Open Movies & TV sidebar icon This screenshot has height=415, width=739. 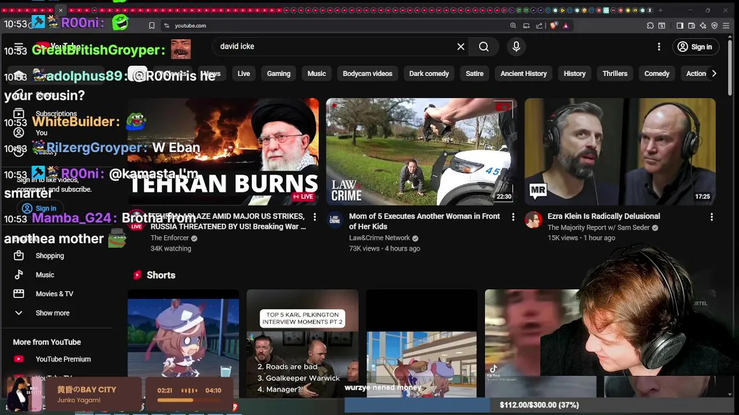(18, 294)
